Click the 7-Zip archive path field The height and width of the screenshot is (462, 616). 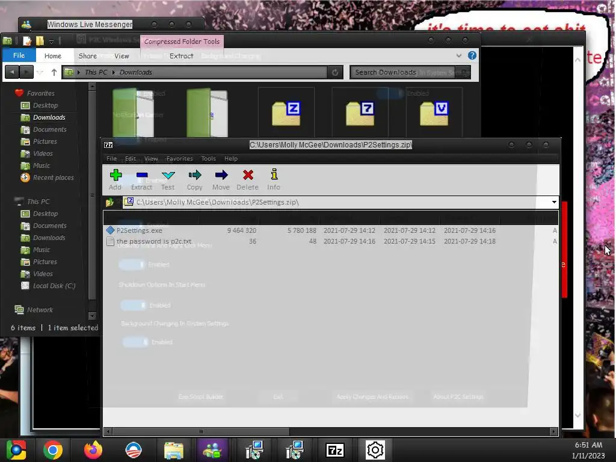(336, 202)
